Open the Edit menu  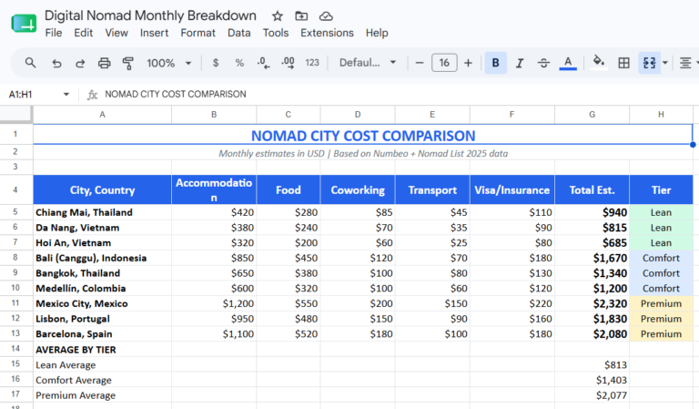pos(84,33)
